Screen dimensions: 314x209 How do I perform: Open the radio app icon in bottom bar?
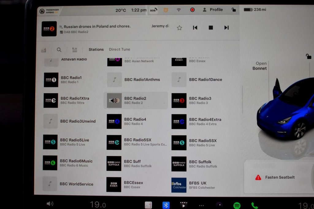click(x=148, y=205)
